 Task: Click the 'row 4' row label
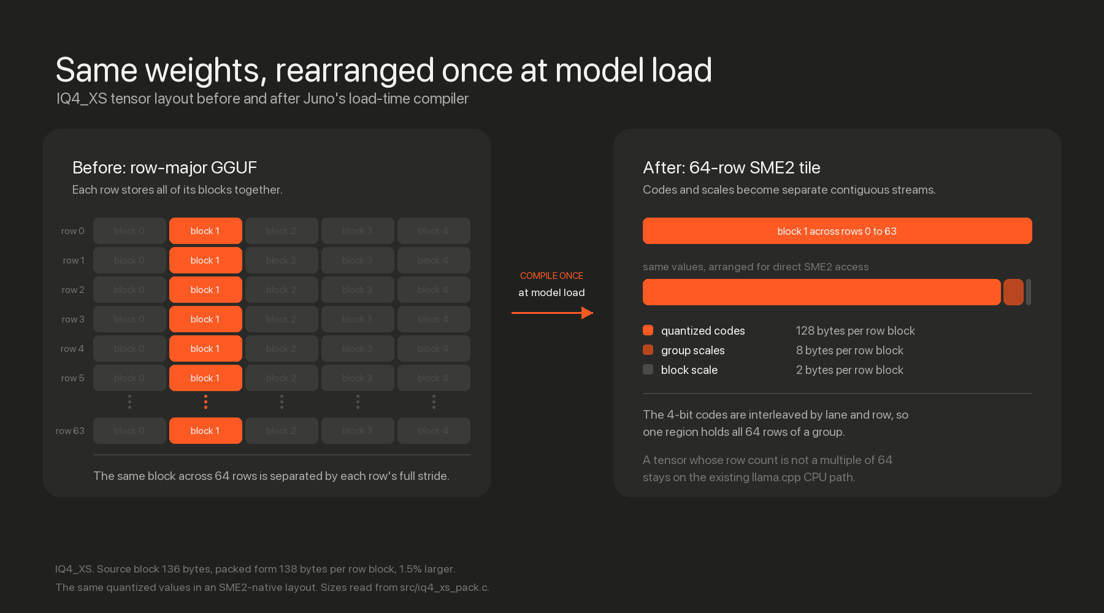point(72,349)
